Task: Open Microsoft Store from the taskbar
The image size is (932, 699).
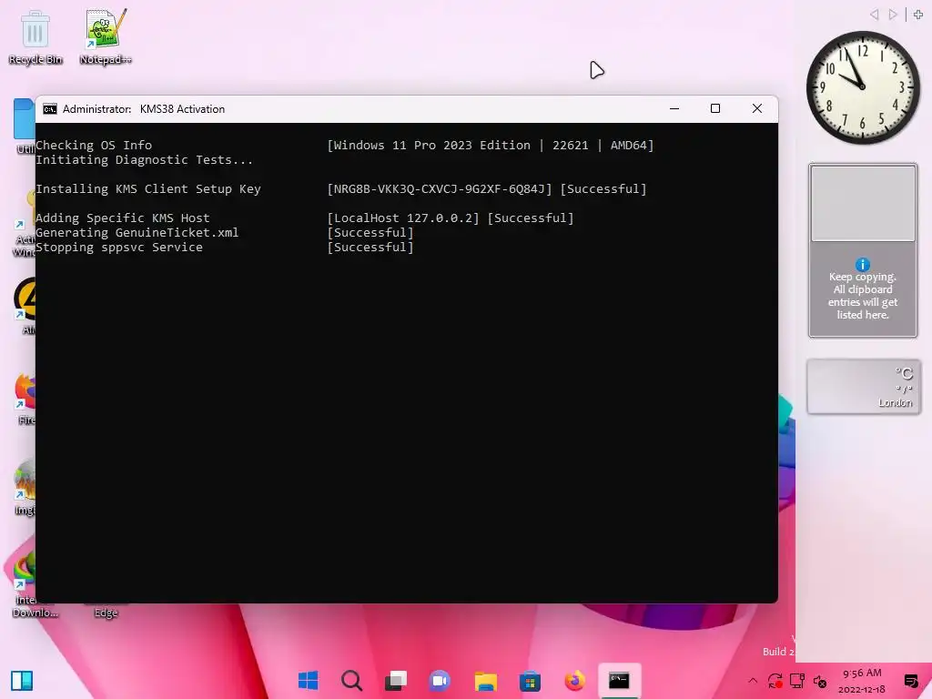Action: 530,681
